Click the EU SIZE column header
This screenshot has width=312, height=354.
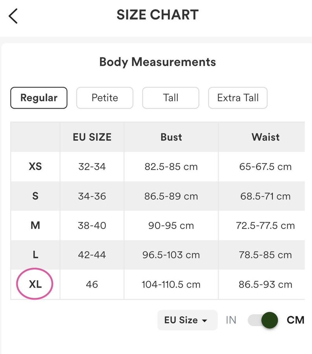coord(92,137)
